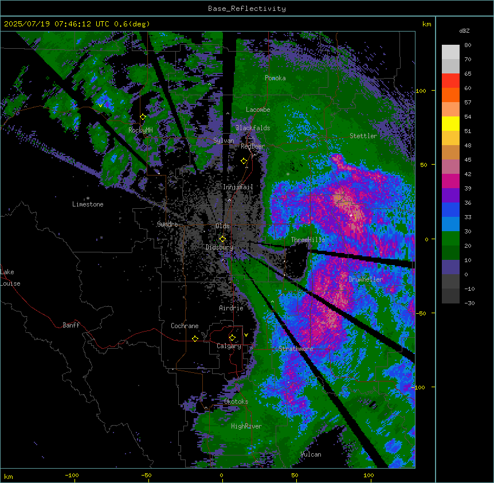Screen dimensions: 494x483
Task: Click the yellow diamond marker above Calgary label
Action: coord(232,338)
